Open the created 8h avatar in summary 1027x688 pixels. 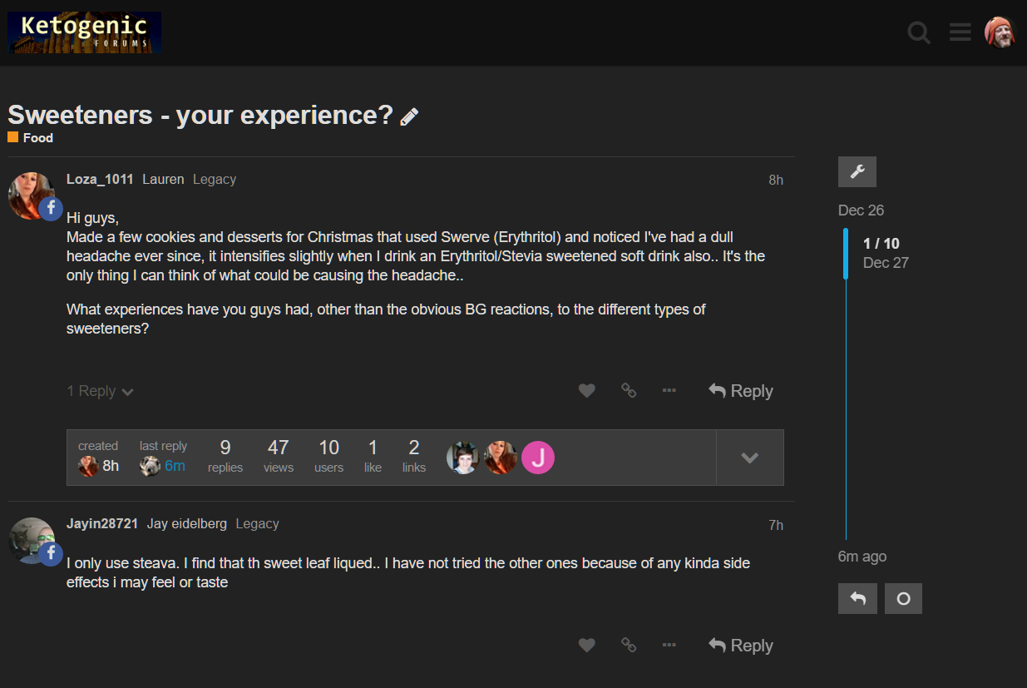click(88, 466)
